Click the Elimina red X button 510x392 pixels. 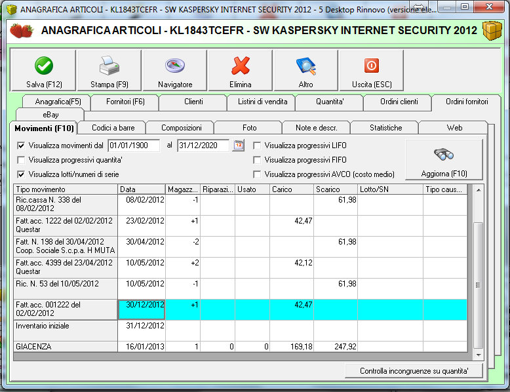[x=241, y=71]
